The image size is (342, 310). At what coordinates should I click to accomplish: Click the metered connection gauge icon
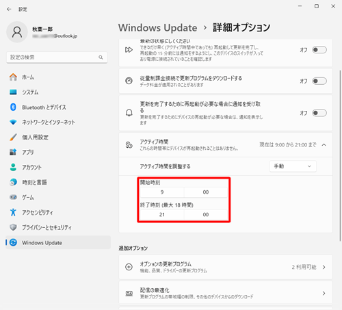(x=129, y=81)
